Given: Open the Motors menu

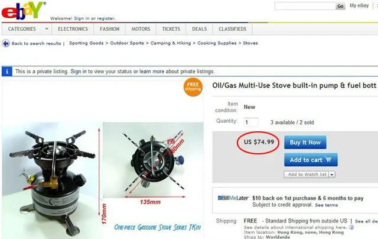Looking at the screenshot, I should pos(141,29).
